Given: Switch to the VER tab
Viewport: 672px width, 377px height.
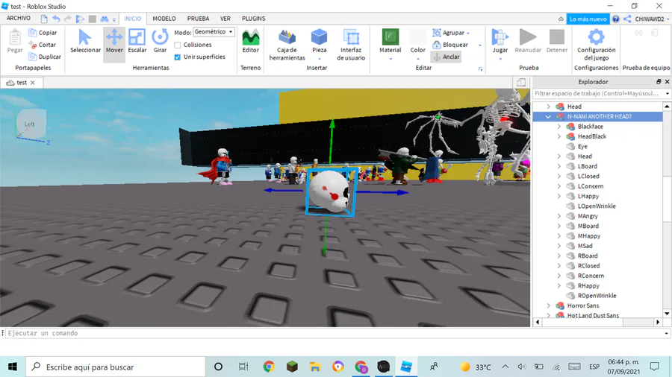Looking at the screenshot, I should (225, 19).
